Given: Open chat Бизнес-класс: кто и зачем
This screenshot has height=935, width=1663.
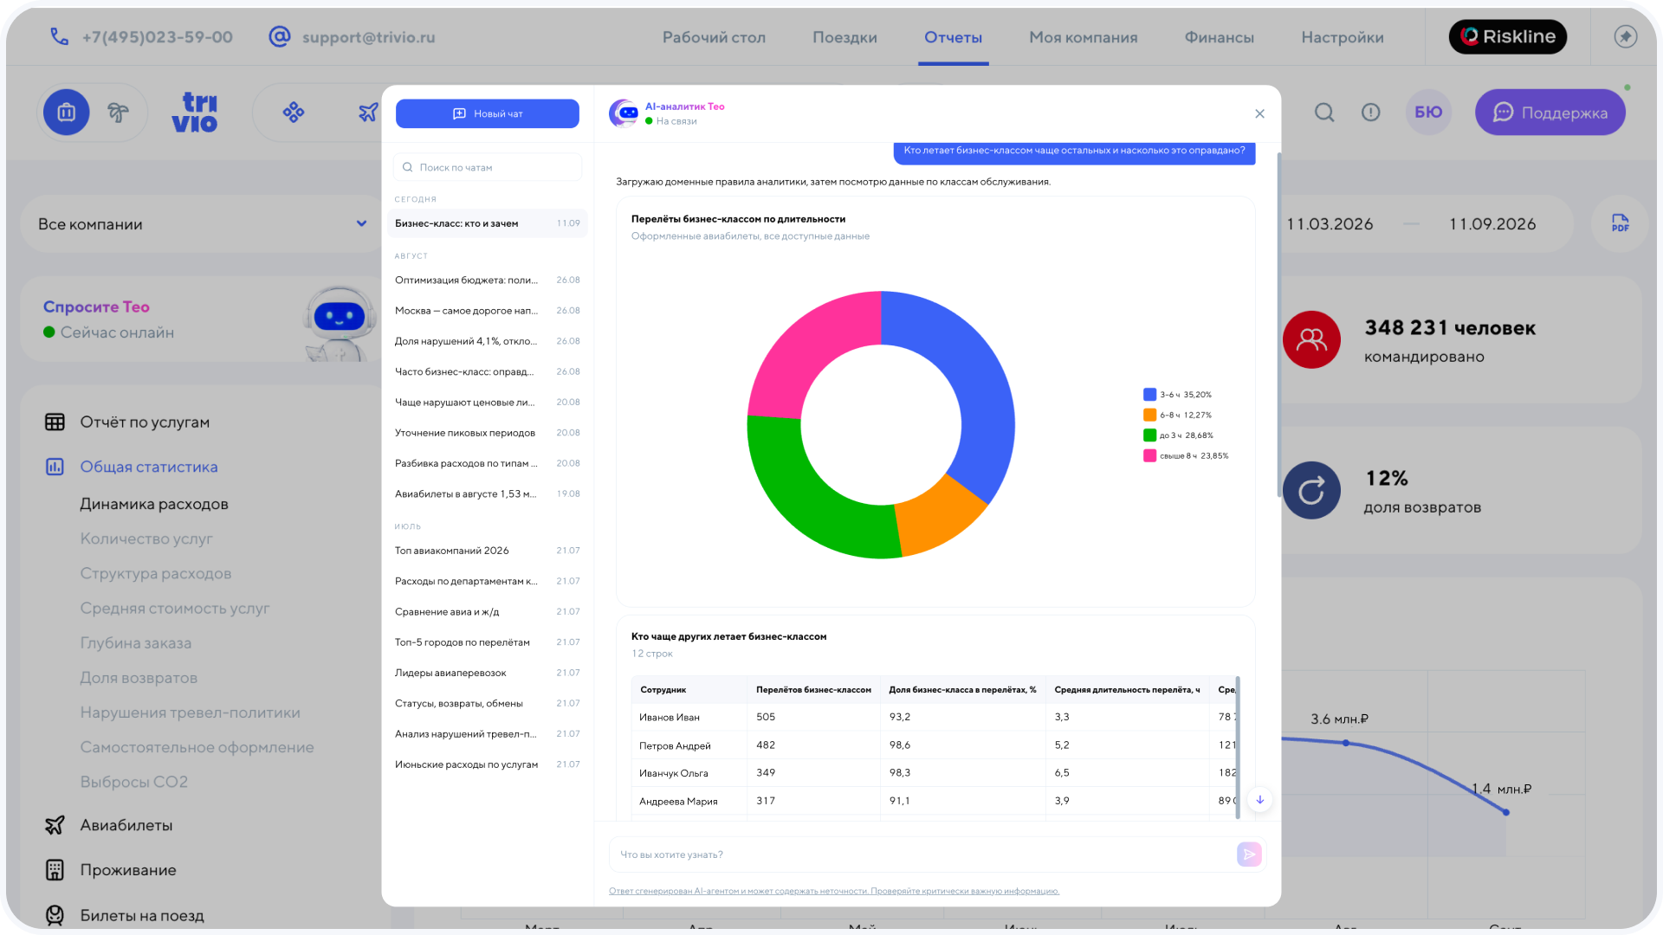Looking at the screenshot, I should 488,223.
